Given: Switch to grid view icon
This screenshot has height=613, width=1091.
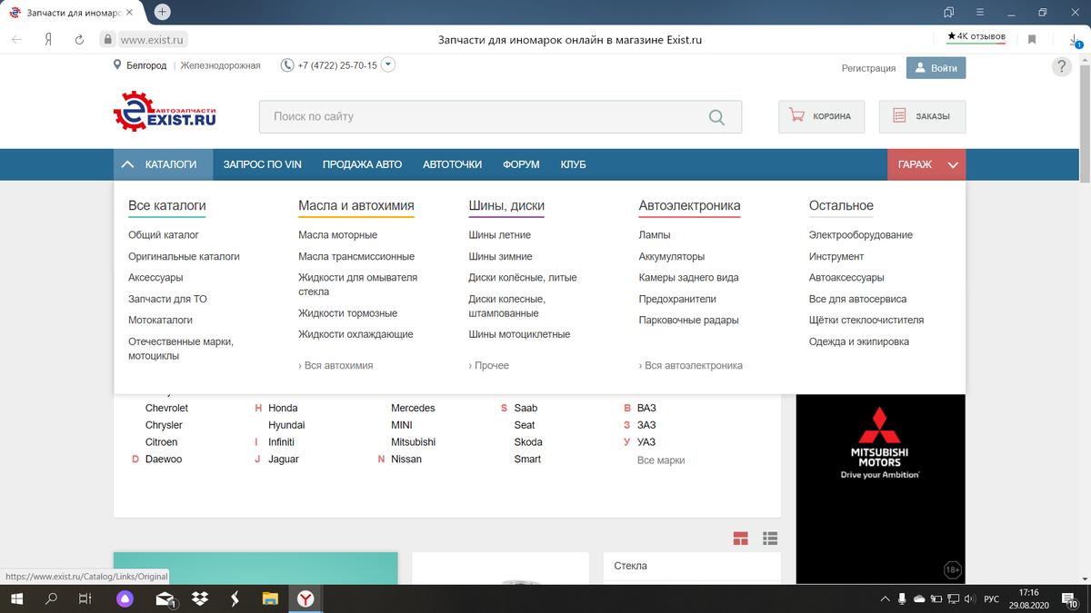Looking at the screenshot, I should coord(741,538).
